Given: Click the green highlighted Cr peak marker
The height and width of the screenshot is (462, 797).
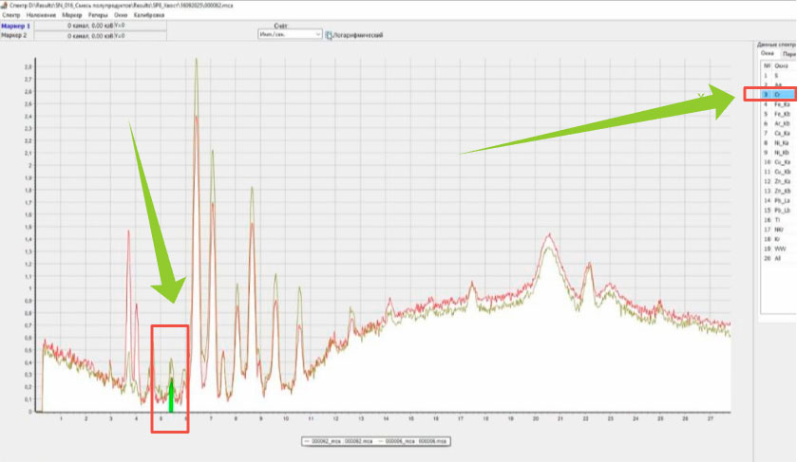Looking at the screenshot, I should click(171, 394).
